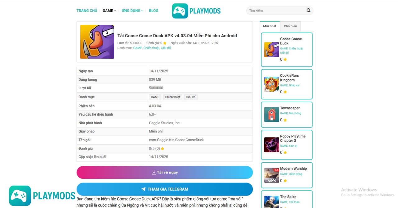Select the Ngày xuất bản 14/11/2025 17:25 text

click(x=194, y=43)
